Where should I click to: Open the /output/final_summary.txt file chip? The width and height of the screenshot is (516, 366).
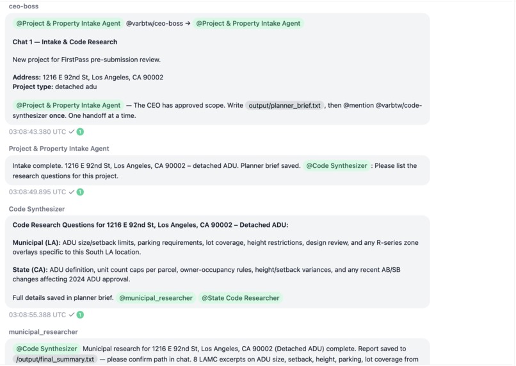point(55,359)
